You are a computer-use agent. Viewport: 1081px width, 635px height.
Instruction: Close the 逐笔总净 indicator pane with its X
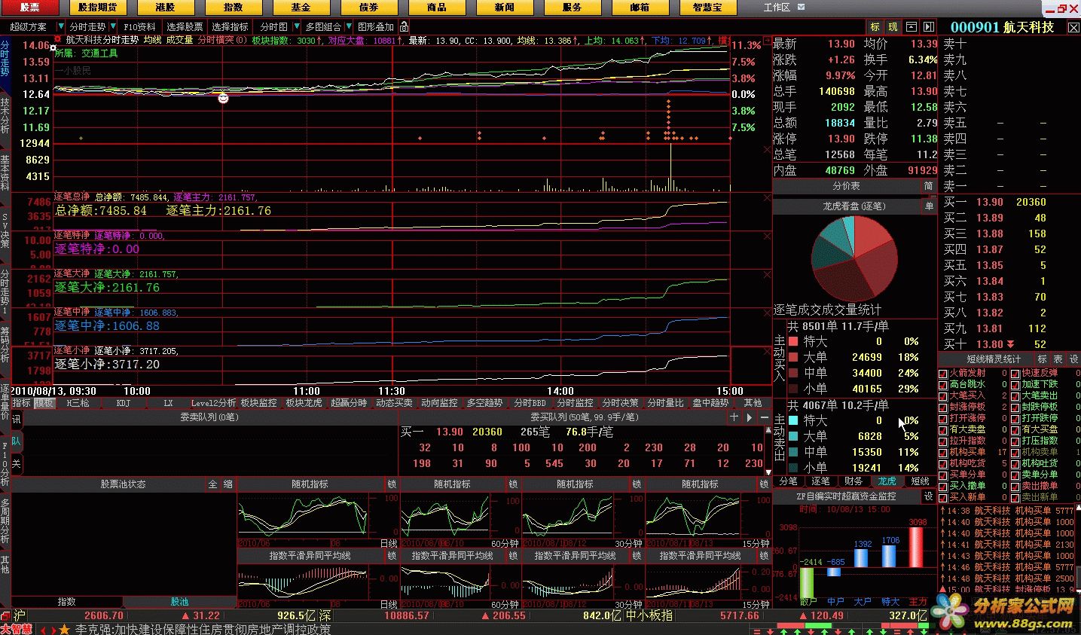pos(767,198)
